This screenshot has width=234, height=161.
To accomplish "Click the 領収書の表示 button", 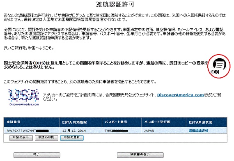I will [140, 155].
